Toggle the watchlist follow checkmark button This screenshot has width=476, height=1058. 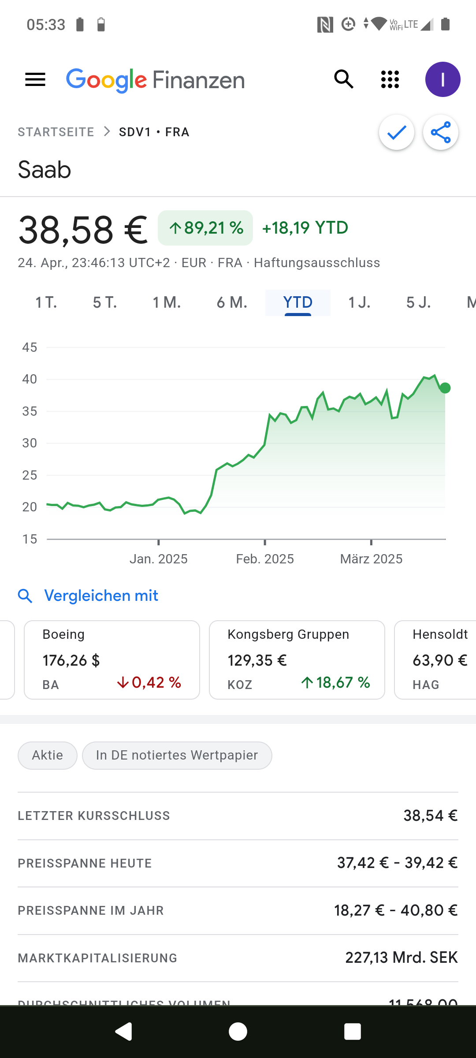click(397, 132)
